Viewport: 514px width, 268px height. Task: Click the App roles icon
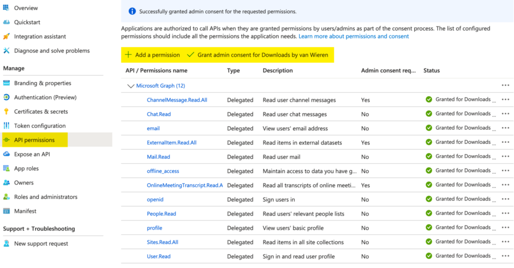click(x=6, y=168)
